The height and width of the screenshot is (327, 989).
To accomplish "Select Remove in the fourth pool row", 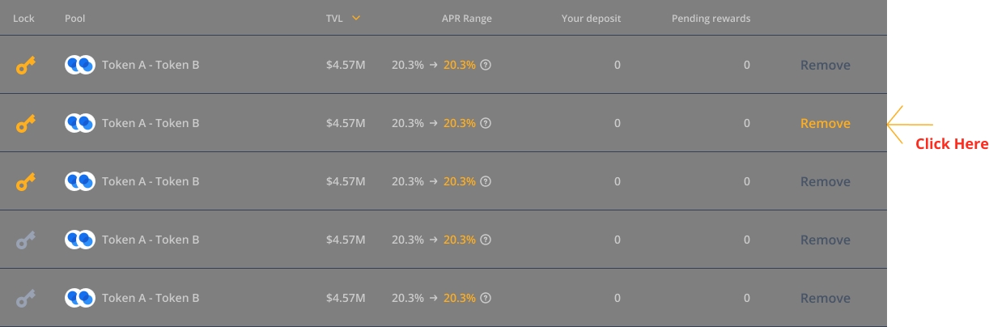I will [825, 240].
